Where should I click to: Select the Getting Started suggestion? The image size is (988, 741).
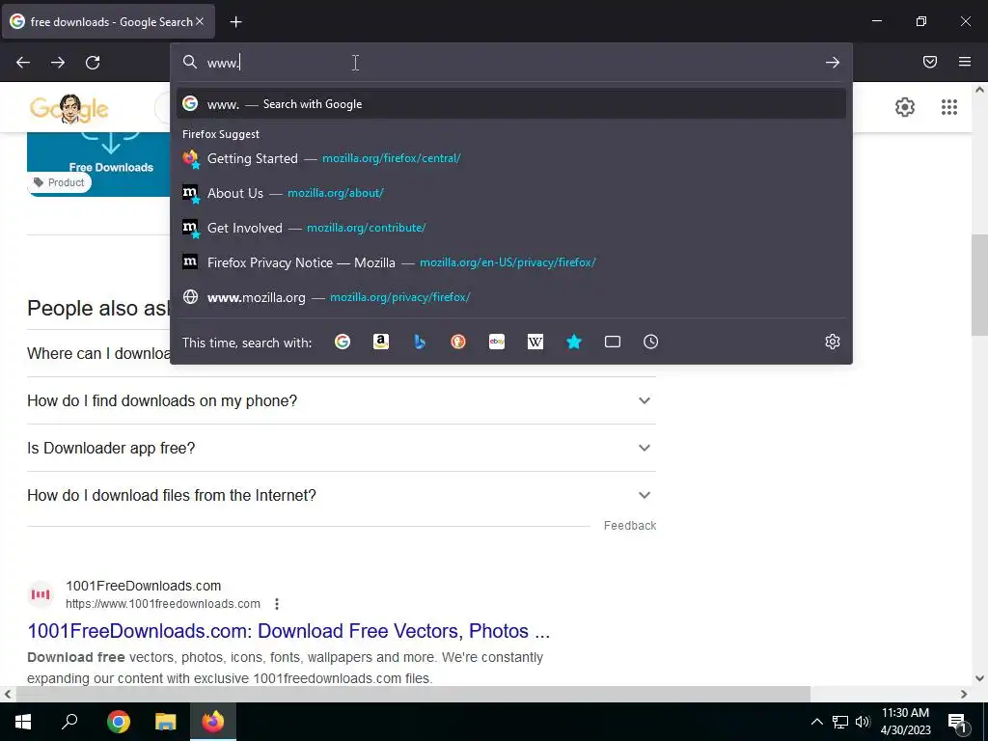pyautogui.click(x=511, y=158)
